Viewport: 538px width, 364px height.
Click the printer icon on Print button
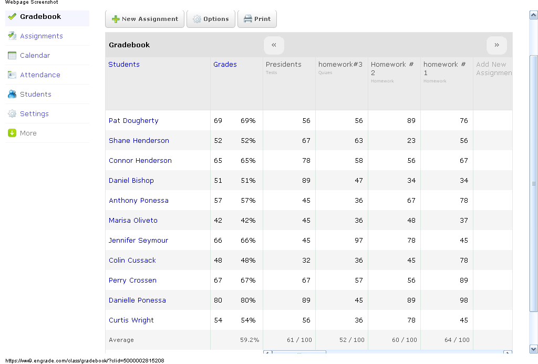[248, 19]
